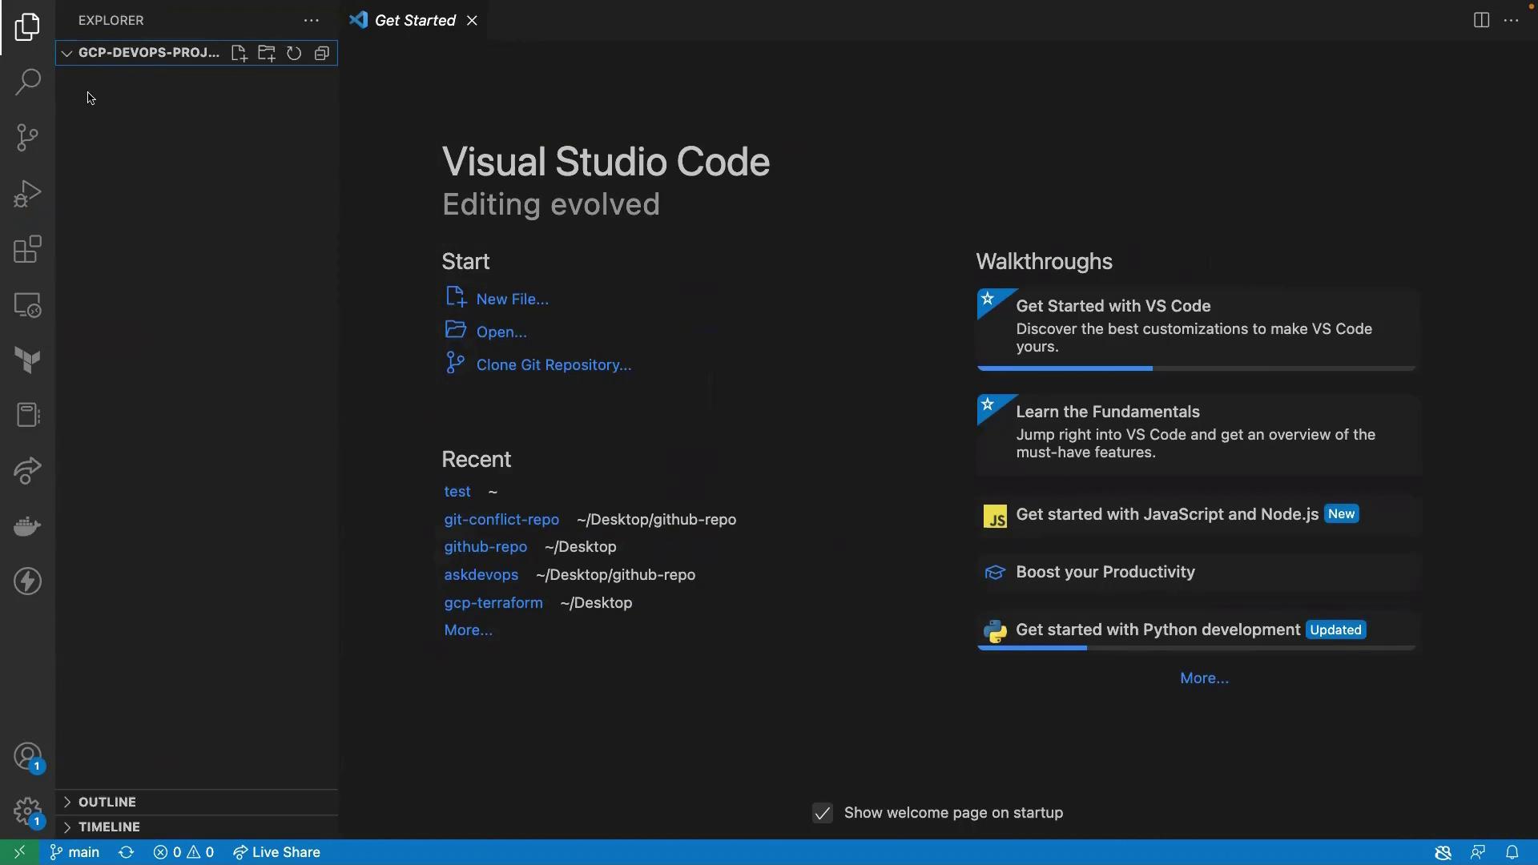Show More recent folders
1538x865 pixels.
468,630
